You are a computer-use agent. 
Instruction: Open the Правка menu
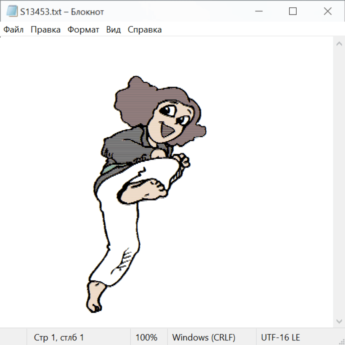(45, 30)
